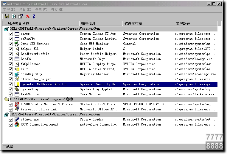This screenshot has height=154, width=227.
Task: Click the nwiz entry icon
Action: (x=17, y=69)
